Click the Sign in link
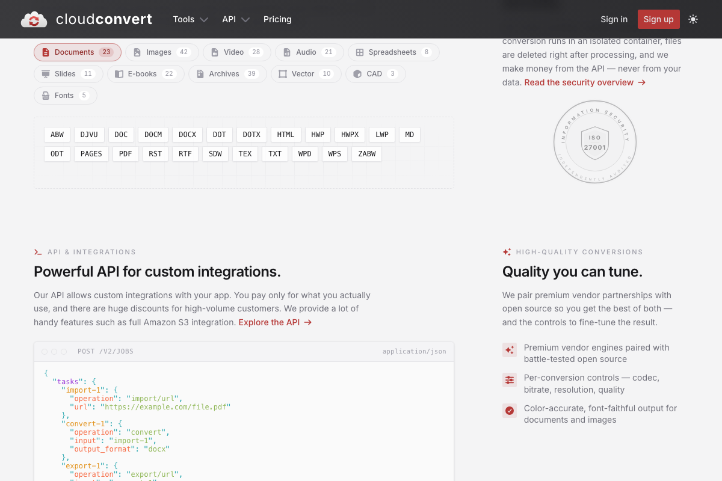 click(x=614, y=19)
